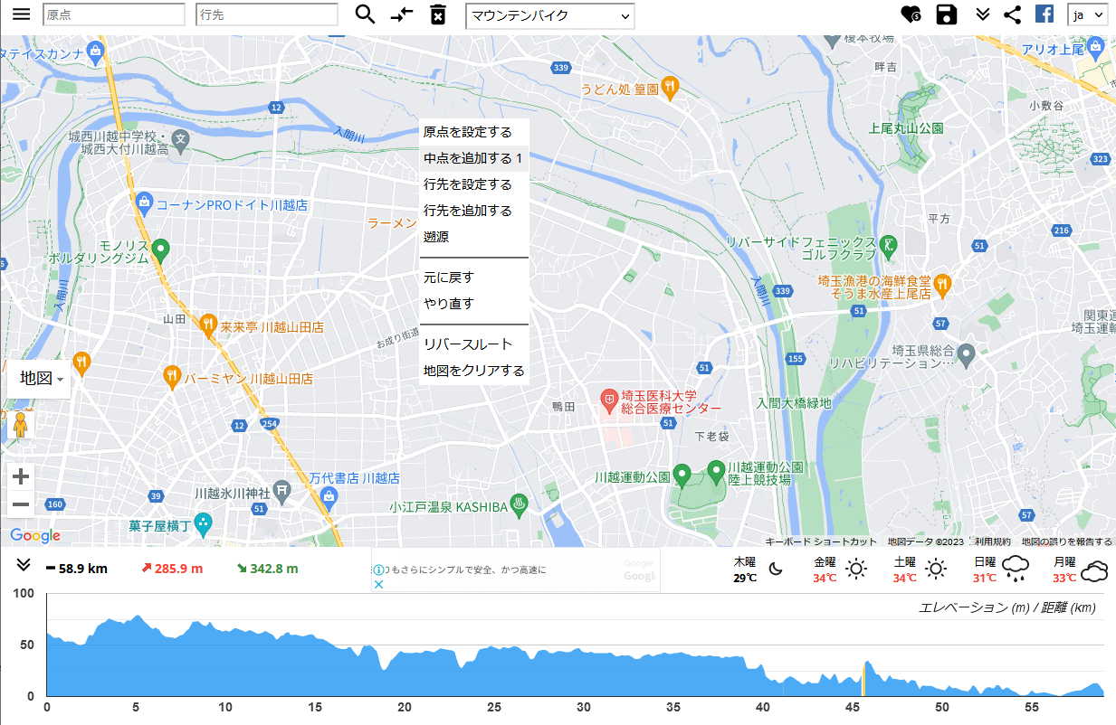The image size is (1116, 725).
Task: Save route with floppy disk icon
Action: click(x=947, y=14)
